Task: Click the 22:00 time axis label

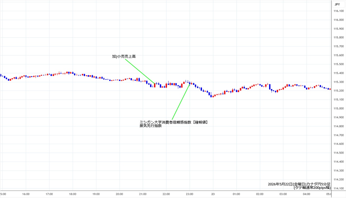Action: tap(166, 194)
